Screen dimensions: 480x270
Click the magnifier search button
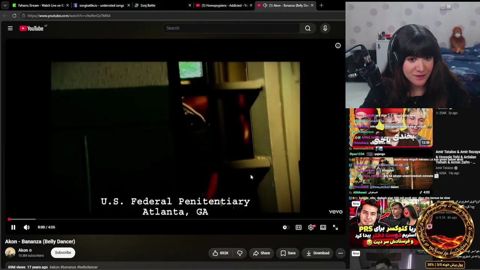tap(308, 28)
